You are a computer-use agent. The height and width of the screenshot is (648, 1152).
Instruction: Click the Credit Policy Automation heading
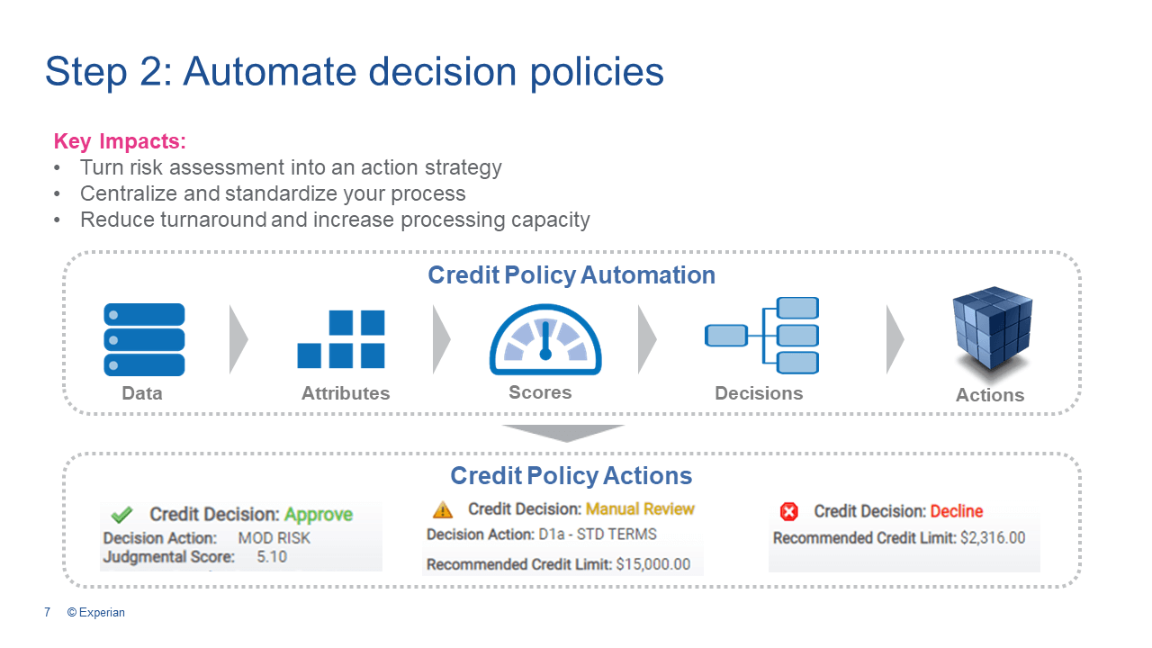(x=571, y=275)
